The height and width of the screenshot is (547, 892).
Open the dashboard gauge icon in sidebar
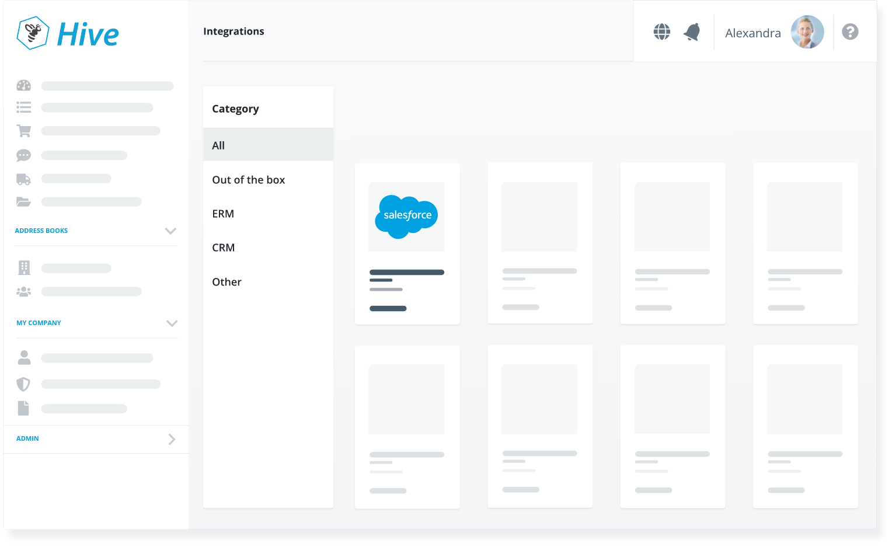tap(24, 86)
